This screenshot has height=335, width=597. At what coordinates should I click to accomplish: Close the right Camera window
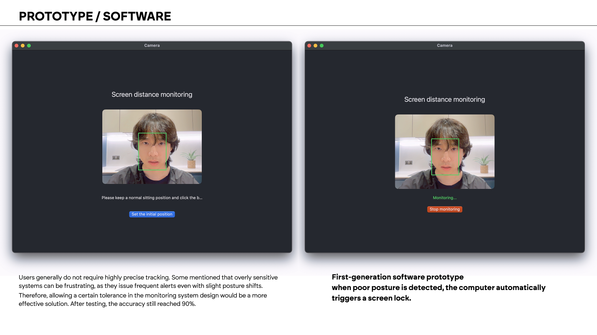(x=309, y=46)
